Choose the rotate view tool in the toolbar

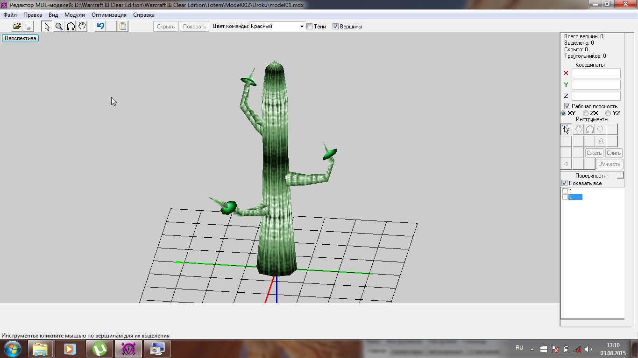[71, 27]
